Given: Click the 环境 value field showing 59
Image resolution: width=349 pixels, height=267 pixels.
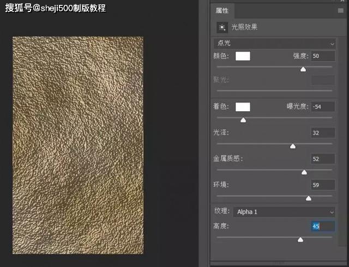Looking at the screenshot, I should tap(323, 185).
